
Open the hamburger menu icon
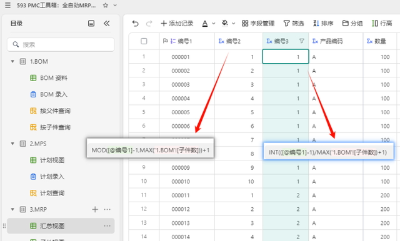click(x=8, y=5)
